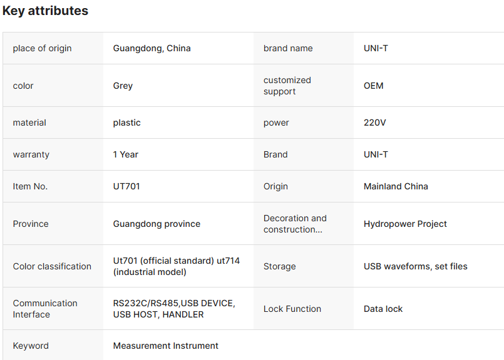The width and height of the screenshot is (504, 360).
Task: Select the 'Data lock' value
Action: (383, 309)
